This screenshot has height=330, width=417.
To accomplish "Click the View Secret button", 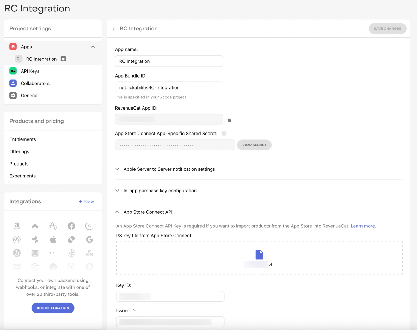I will click(x=254, y=145).
